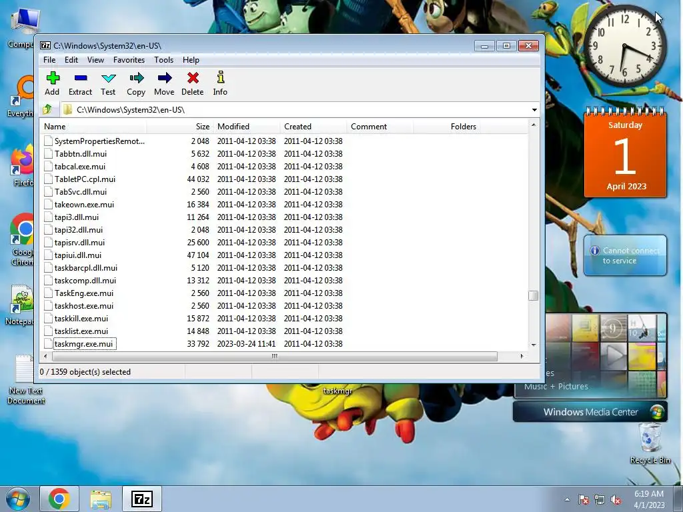Viewport: 683px width, 512px height.
Task: Open the Windows Start orb
Action: pyautogui.click(x=18, y=499)
